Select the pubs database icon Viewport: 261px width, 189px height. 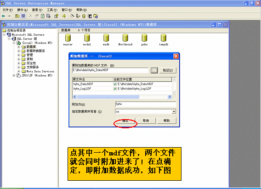[144, 38]
